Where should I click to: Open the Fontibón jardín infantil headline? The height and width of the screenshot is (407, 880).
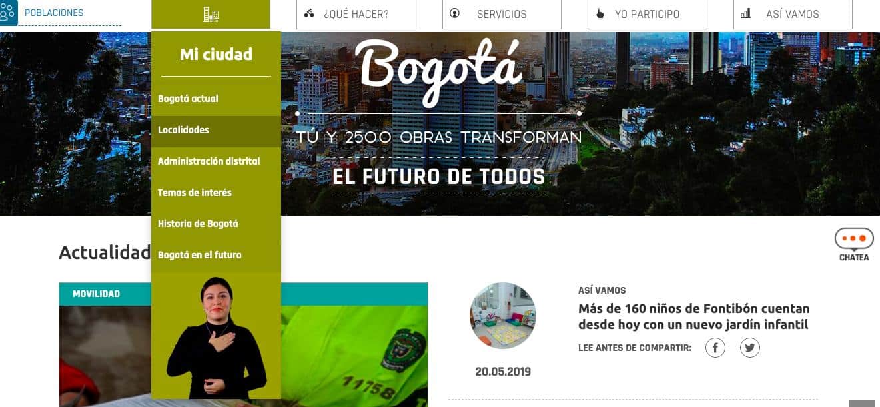(694, 316)
